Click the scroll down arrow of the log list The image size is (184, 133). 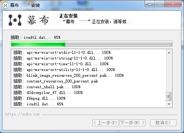click(169, 104)
